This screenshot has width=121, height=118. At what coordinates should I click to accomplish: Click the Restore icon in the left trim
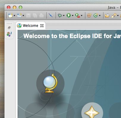pyautogui.click(x=9, y=28)
